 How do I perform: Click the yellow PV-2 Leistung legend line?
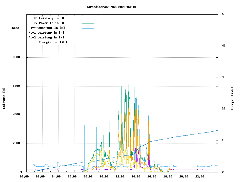tap(88, 38)
